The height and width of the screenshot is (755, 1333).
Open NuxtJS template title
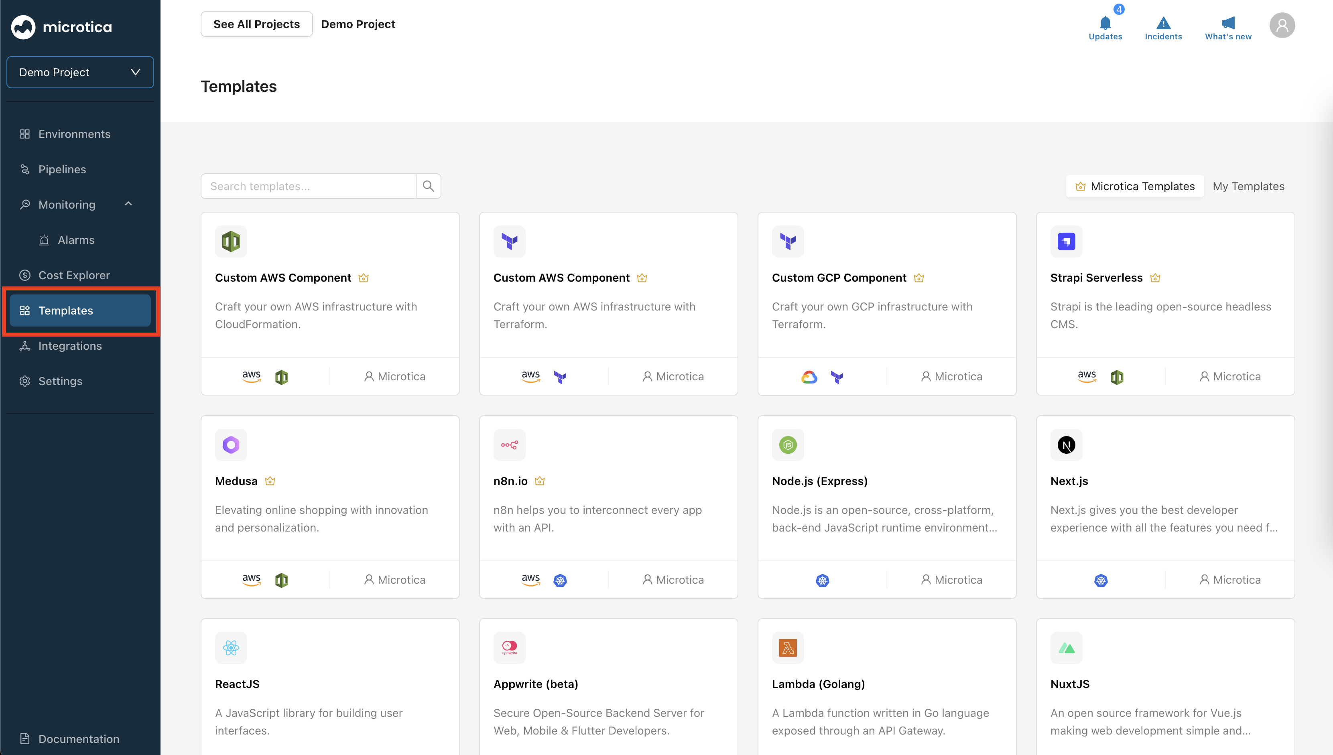pos(1069,684)
